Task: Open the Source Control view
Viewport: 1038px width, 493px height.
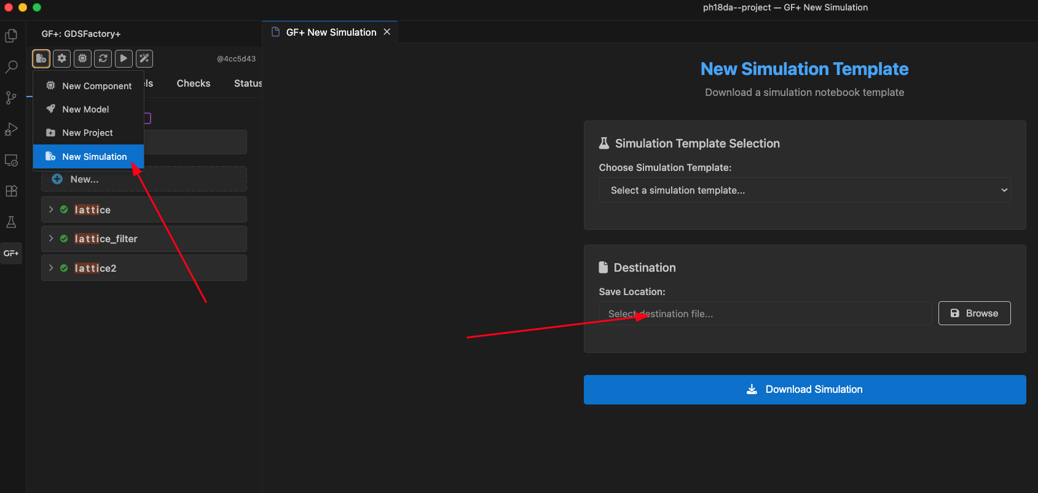Action: click(x=11, y=98)
